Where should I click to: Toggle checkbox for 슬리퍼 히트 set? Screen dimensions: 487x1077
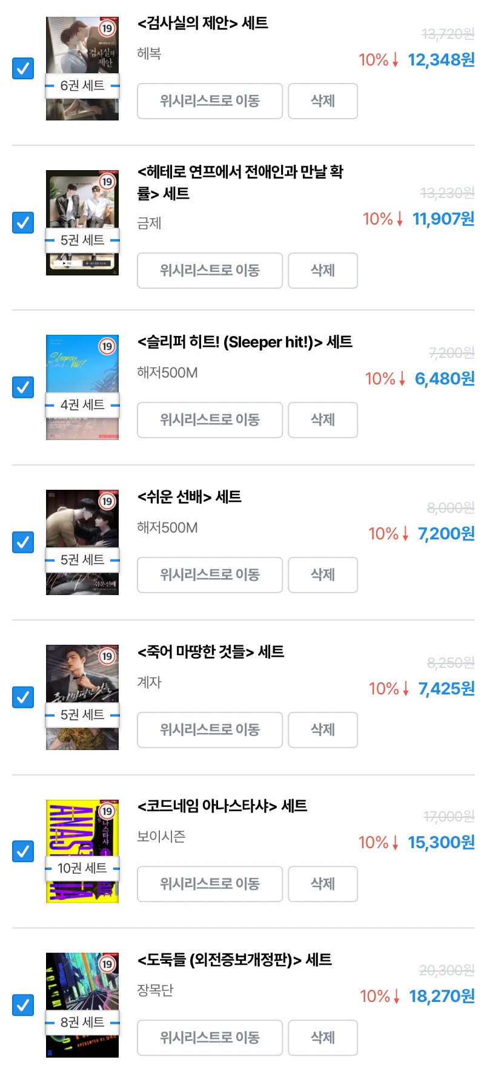click(23, 387)
